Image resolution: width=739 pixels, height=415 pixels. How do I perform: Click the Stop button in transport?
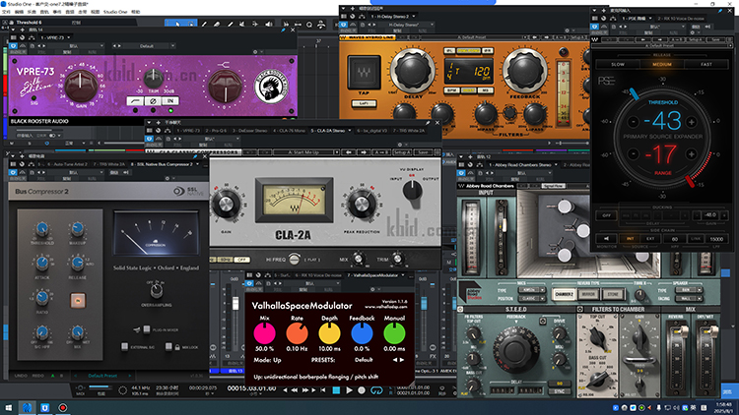tap(334, 390)
